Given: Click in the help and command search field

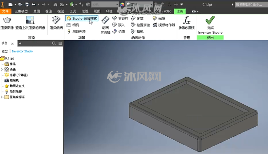Looking at the screenshot, I should click(251, 5).
